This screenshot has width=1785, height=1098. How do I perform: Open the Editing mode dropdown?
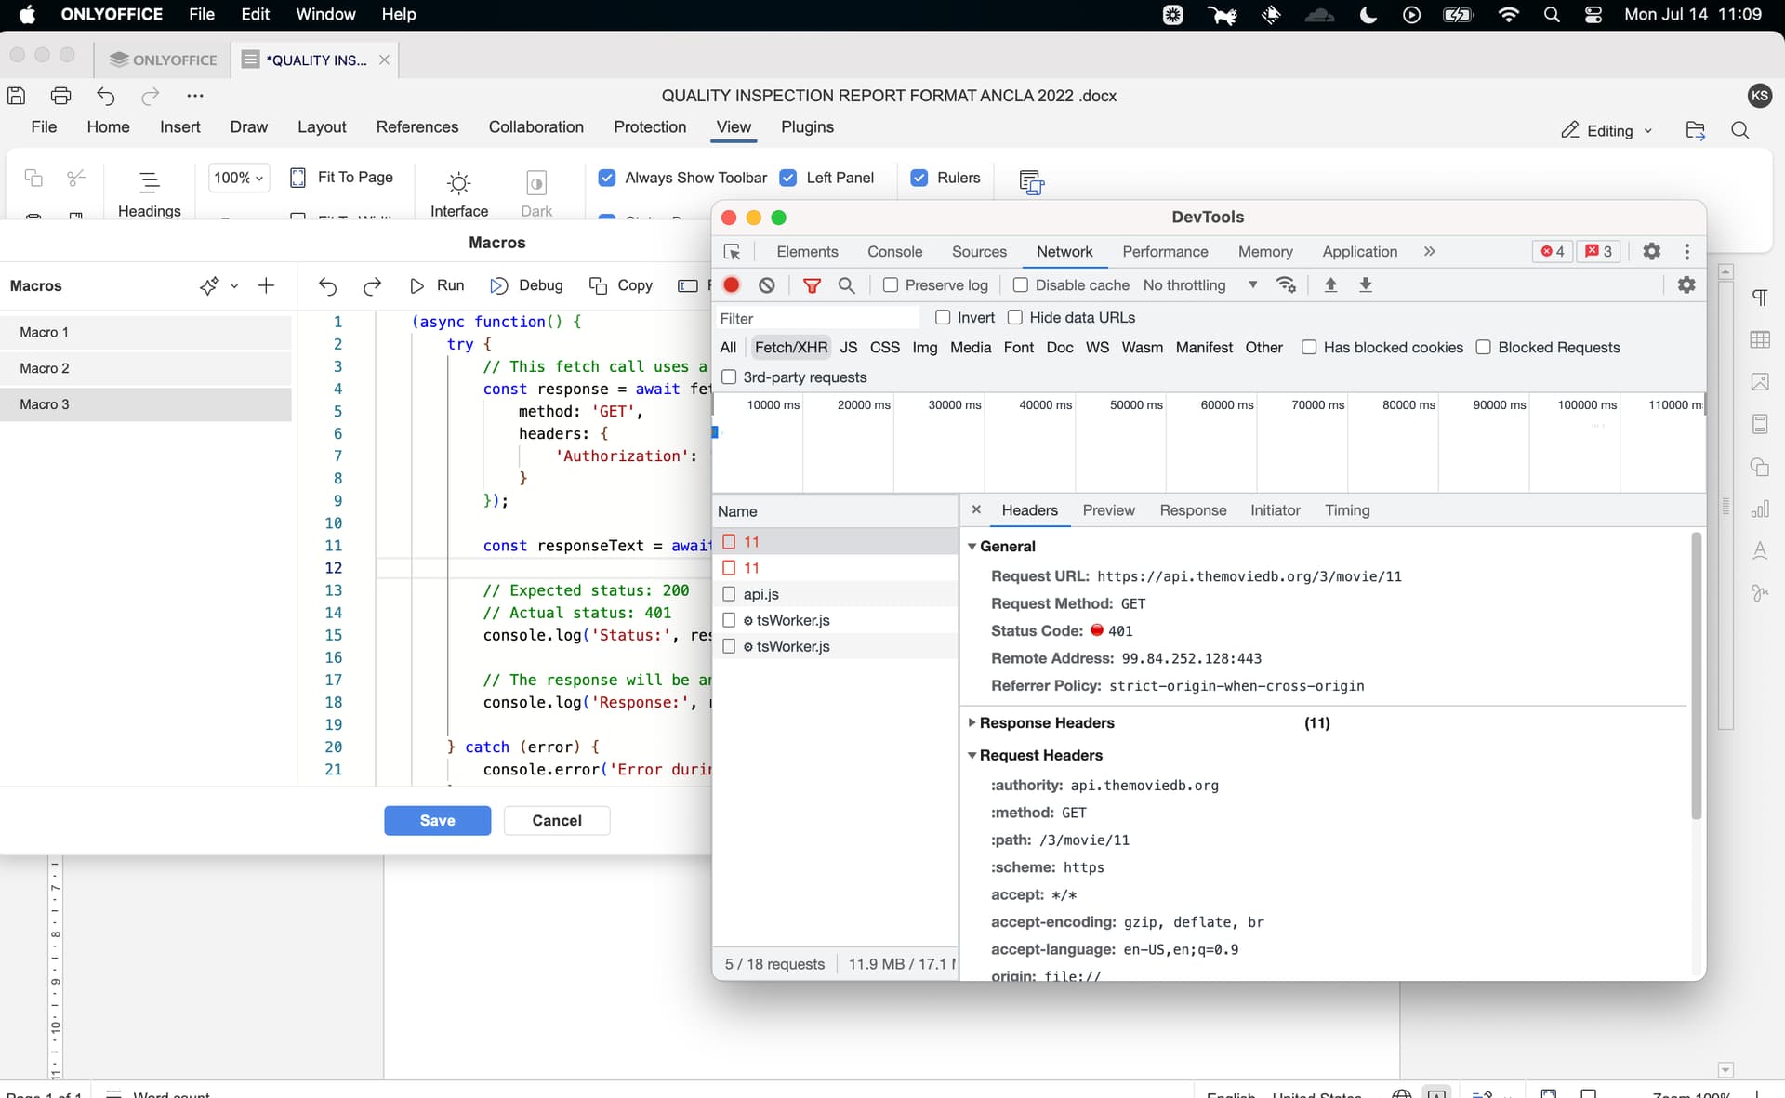tap(1606, 131)
